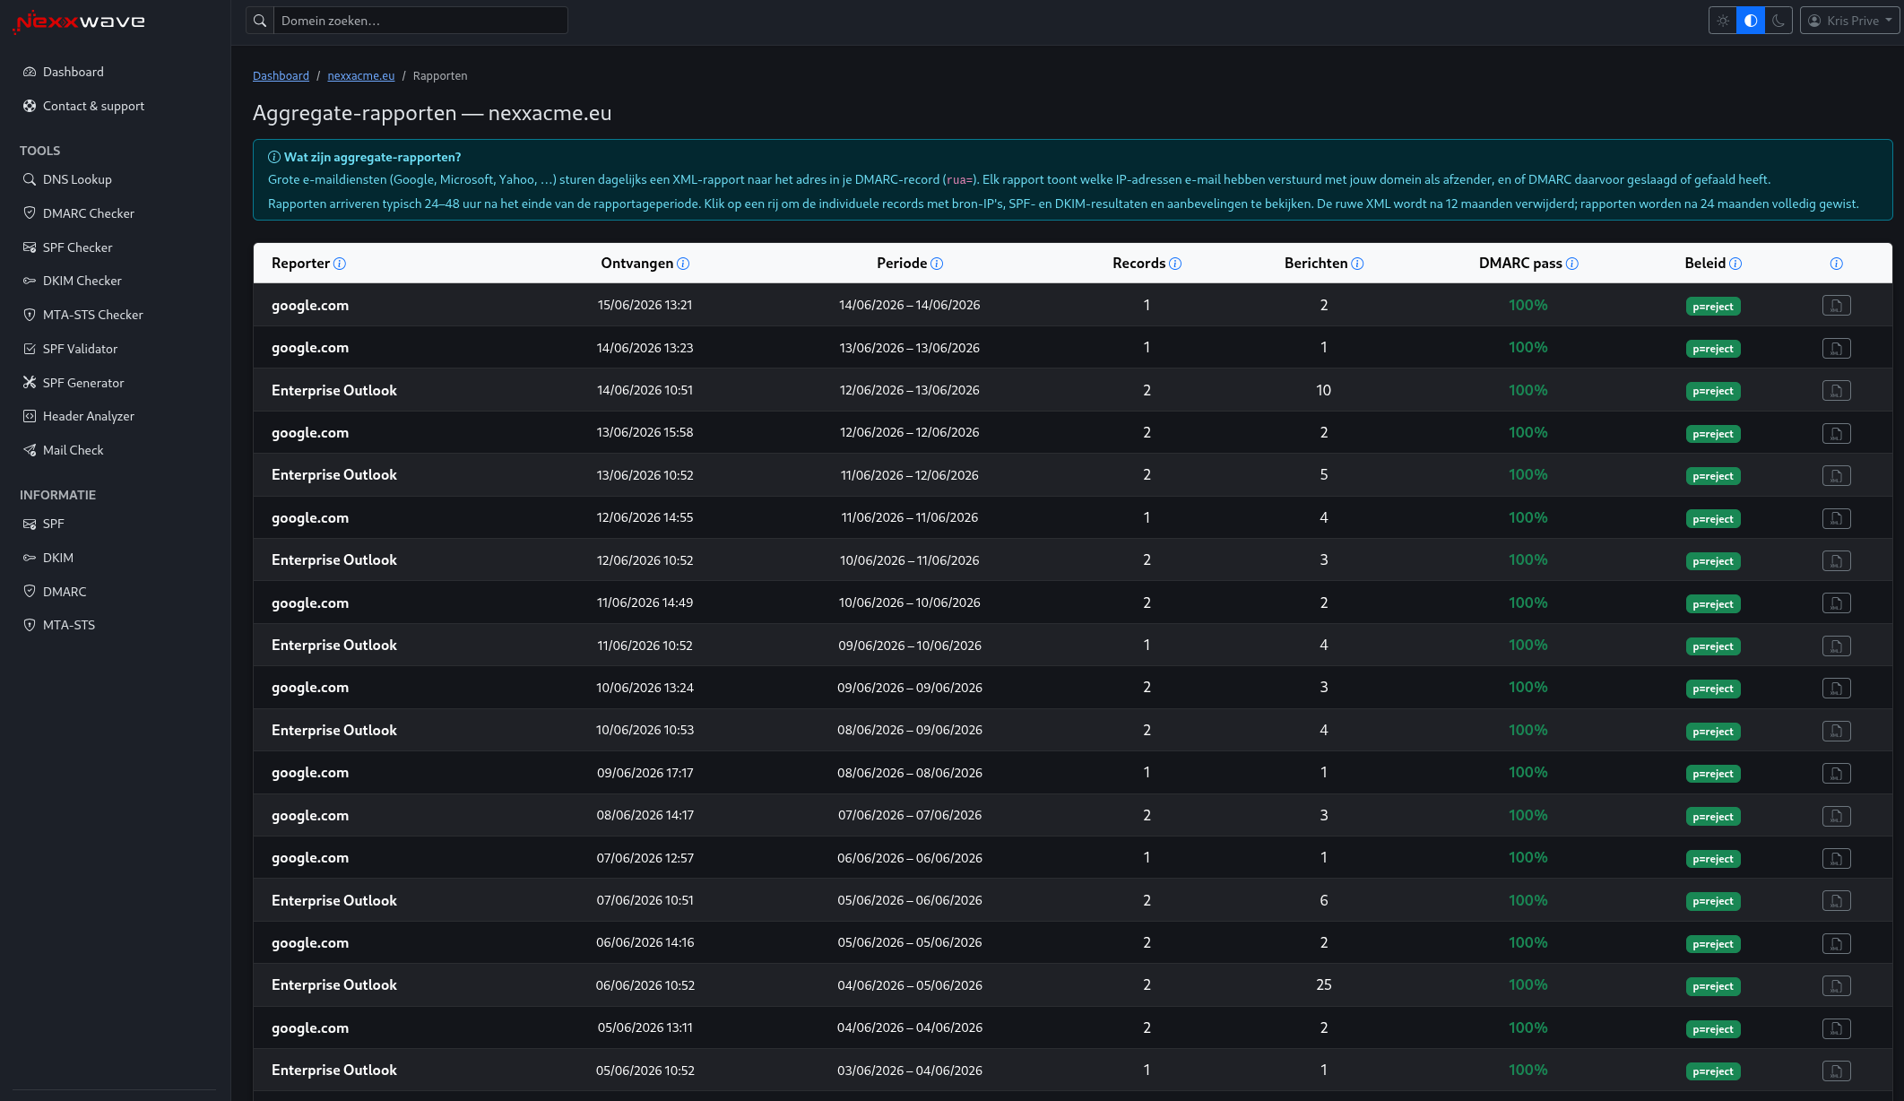Expand google.com report received 13/06/2026 15:58
Viewport: 1904px width, 1101px height.
point(1072,433)
